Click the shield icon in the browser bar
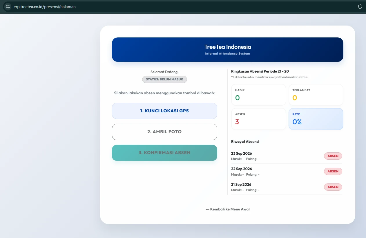The width and height of the screenshot is (366, 238). pos(360,7)
